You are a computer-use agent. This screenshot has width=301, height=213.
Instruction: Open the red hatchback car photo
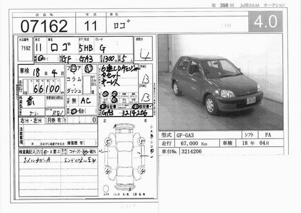pyautogui.click(x=221, y=82)
